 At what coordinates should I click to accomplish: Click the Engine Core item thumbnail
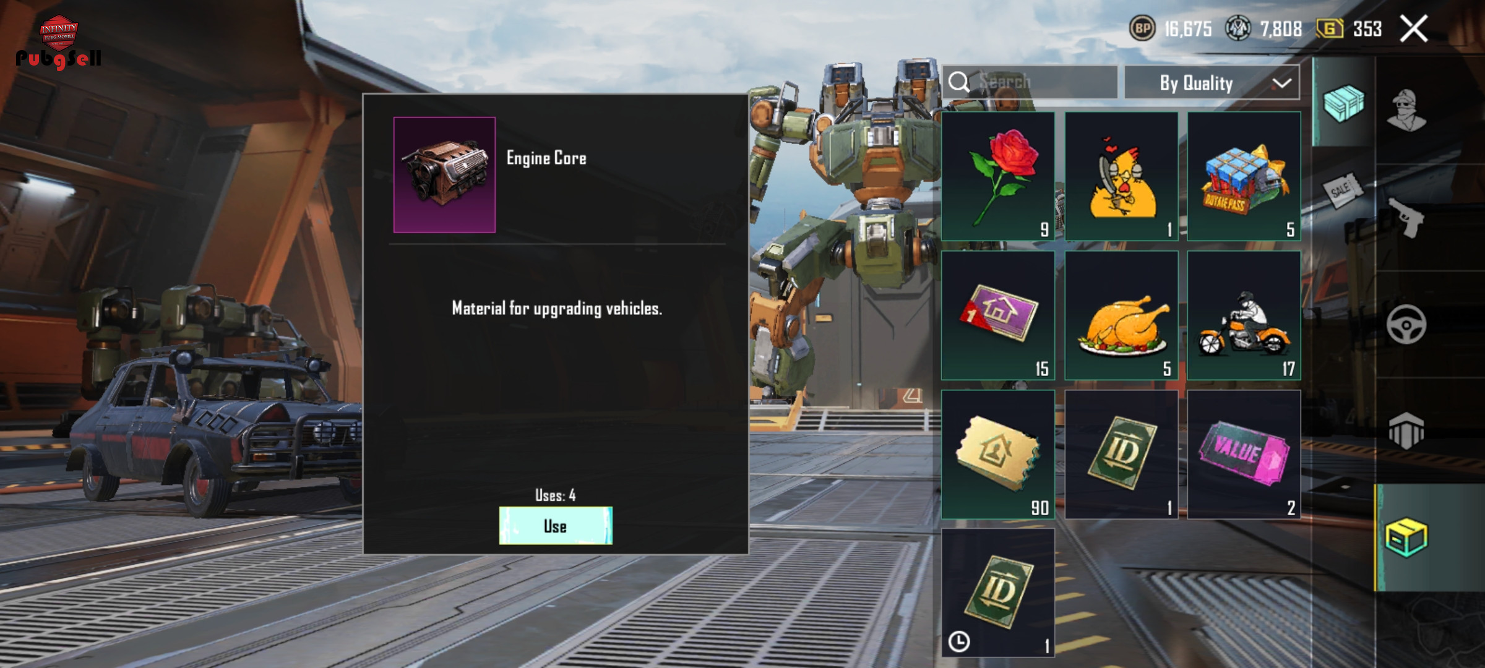pyautogui.click(x=444, y=175)
